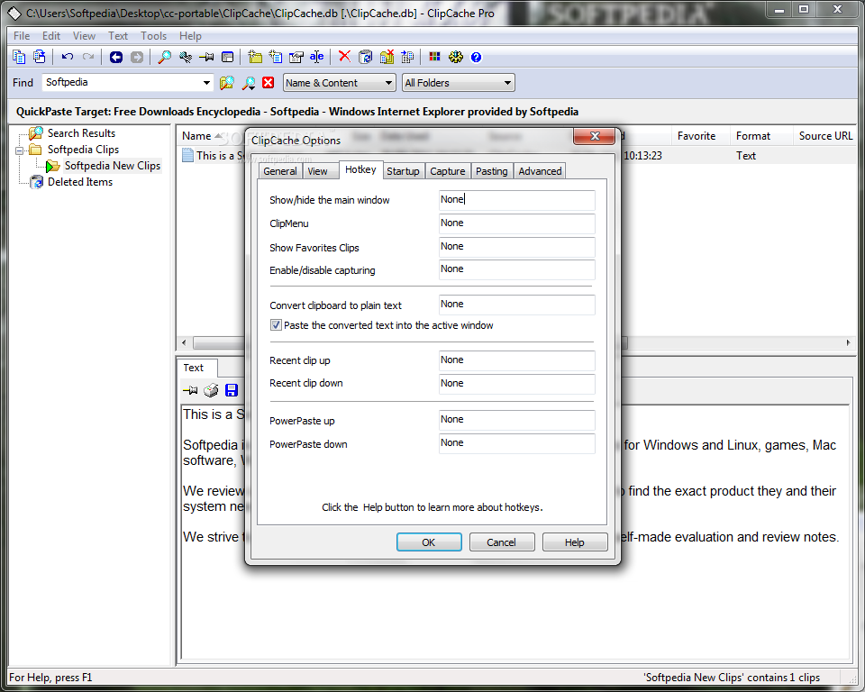Switch to the Startup options tab
Viewport: 865px width, 692px height.
pos(403,171)
